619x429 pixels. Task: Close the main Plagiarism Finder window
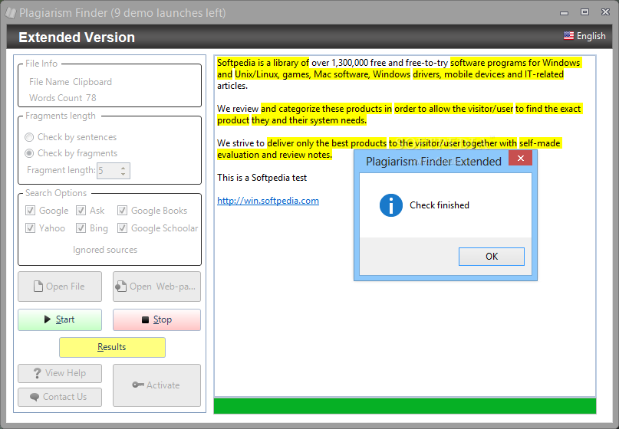click(606, 12)
